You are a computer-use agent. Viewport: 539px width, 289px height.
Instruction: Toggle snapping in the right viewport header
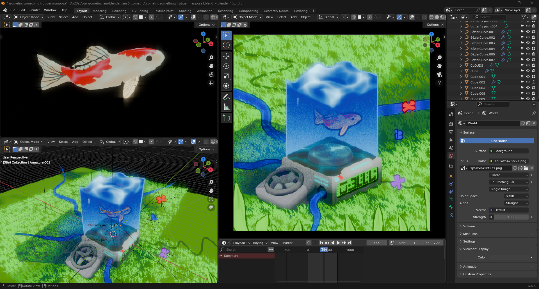(x=354, y=17)
